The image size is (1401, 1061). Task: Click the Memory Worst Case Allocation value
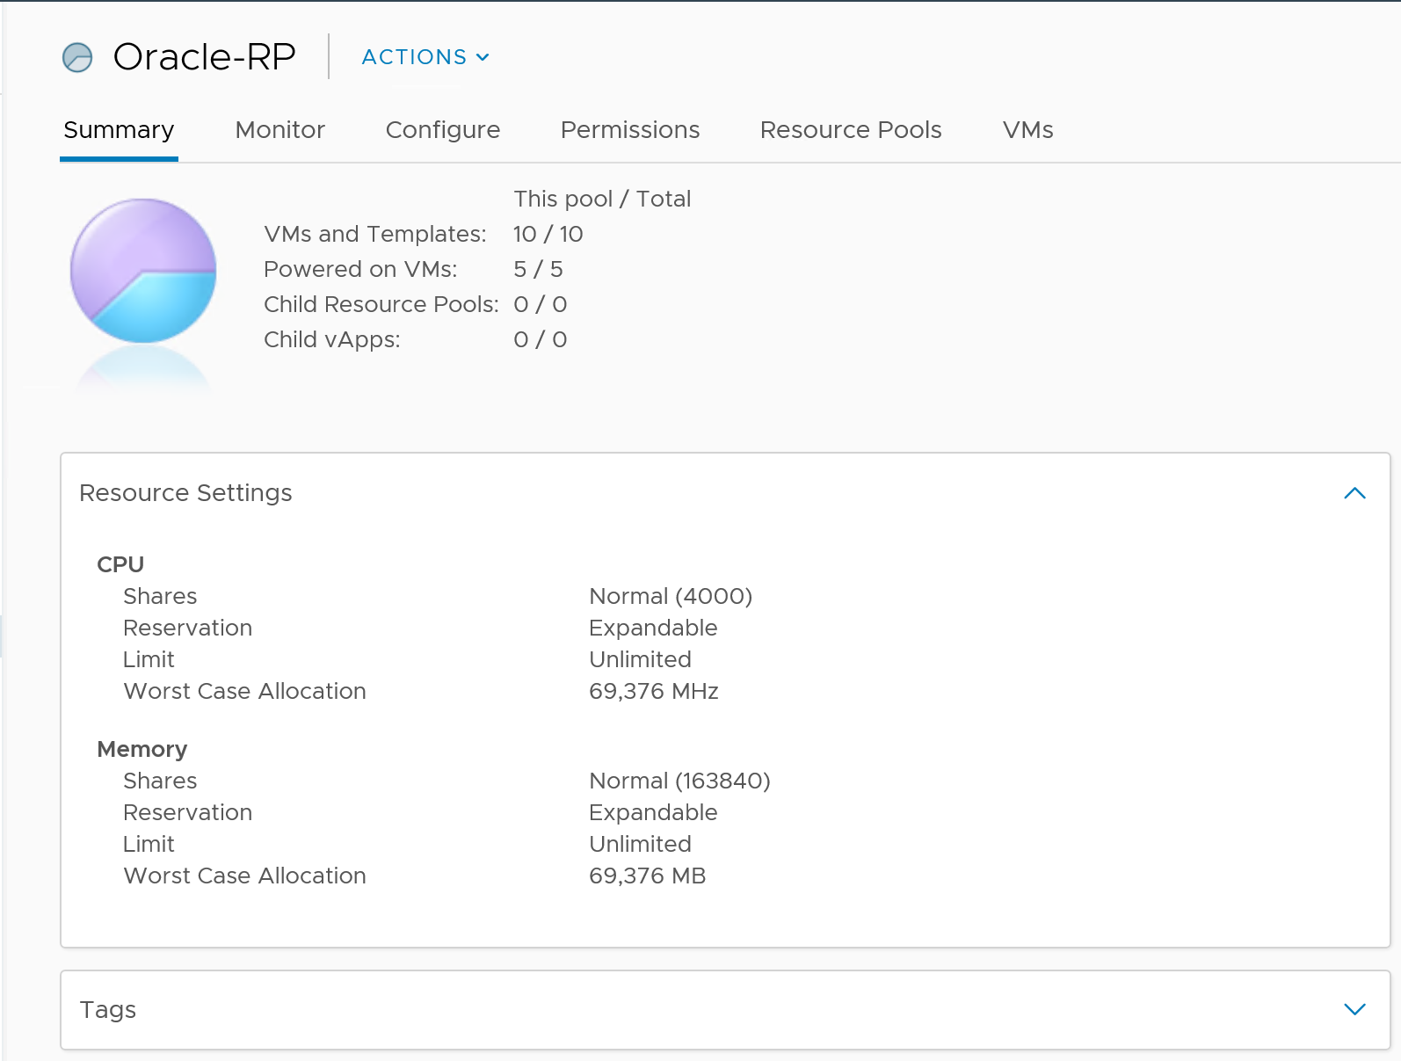(x=647, y=876)
